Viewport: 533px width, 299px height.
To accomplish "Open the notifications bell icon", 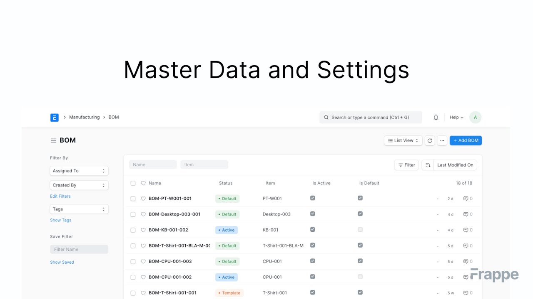I will (436, 118).
